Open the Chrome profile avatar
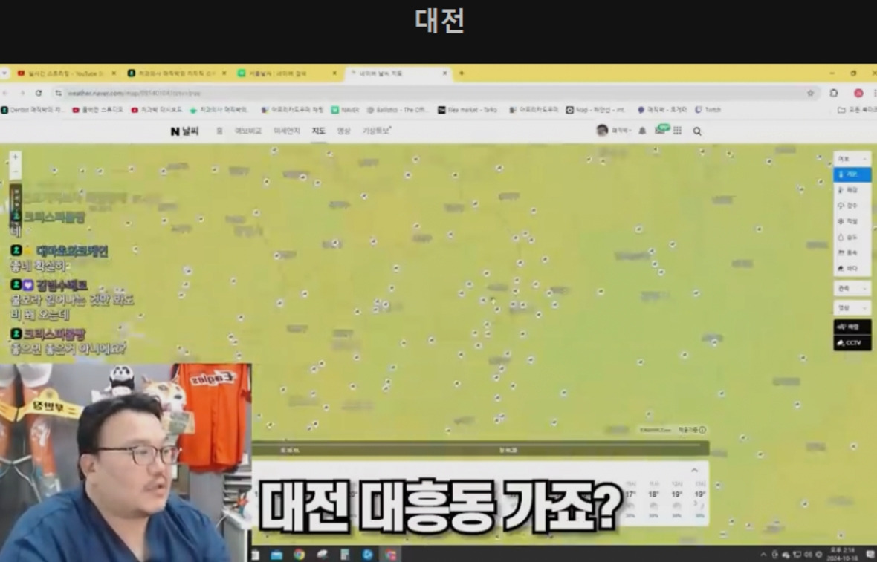The width and height of the screenshot is (877, 562). coord(858,93)
